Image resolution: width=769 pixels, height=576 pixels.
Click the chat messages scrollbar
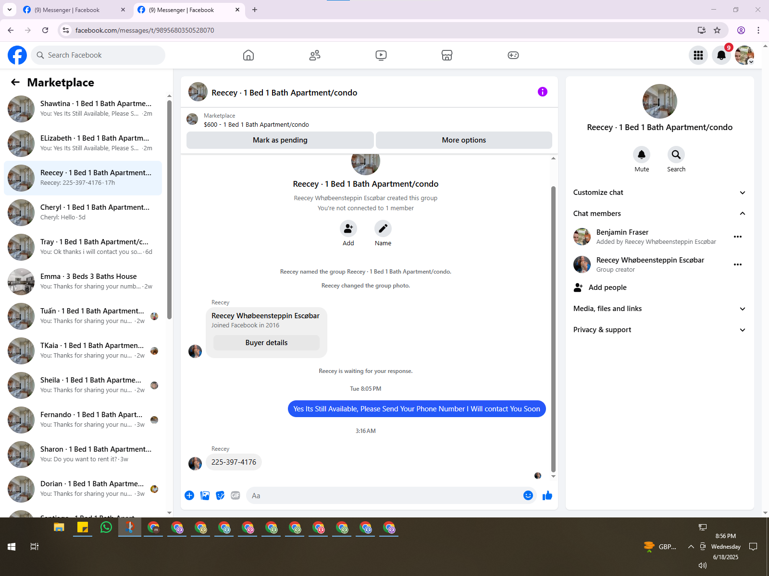[553, 329]
